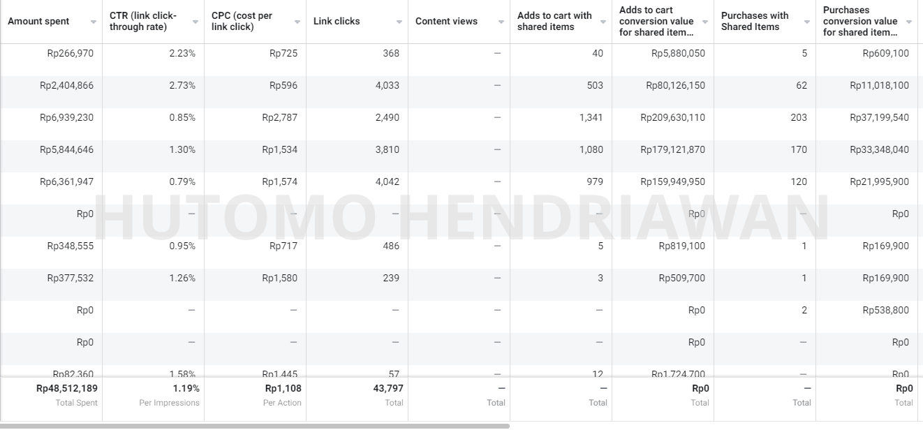Open the CPC column dropdown arrow
Screen dimensions: 923x430
(x=297, y=22)
